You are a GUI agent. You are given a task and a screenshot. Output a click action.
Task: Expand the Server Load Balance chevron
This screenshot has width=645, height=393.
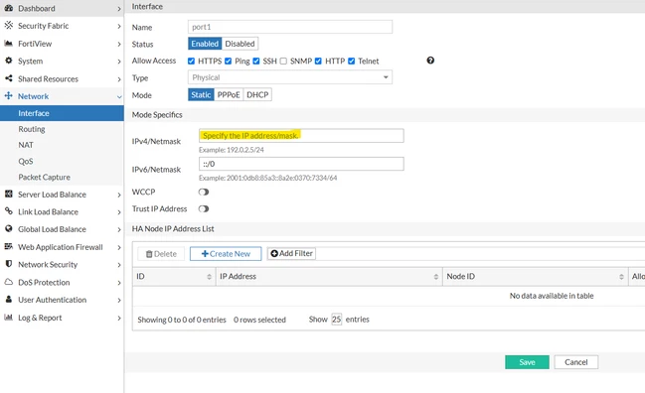click(x=119, y=195)
